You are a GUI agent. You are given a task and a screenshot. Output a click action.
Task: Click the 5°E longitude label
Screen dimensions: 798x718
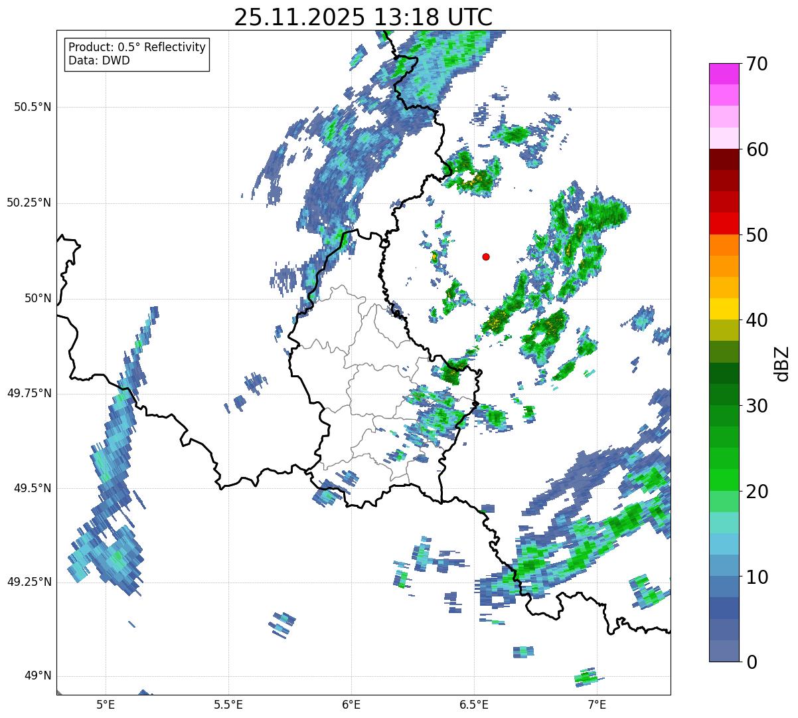point(106,704)
